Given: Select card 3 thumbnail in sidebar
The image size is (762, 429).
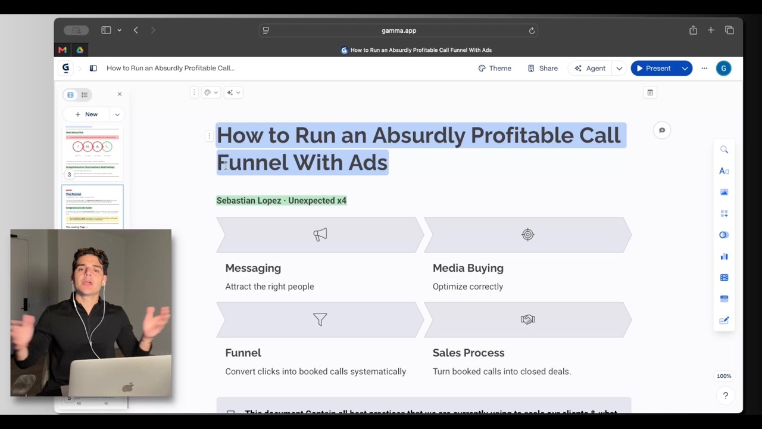Looking at the screenshot, I should pos(92,153).
